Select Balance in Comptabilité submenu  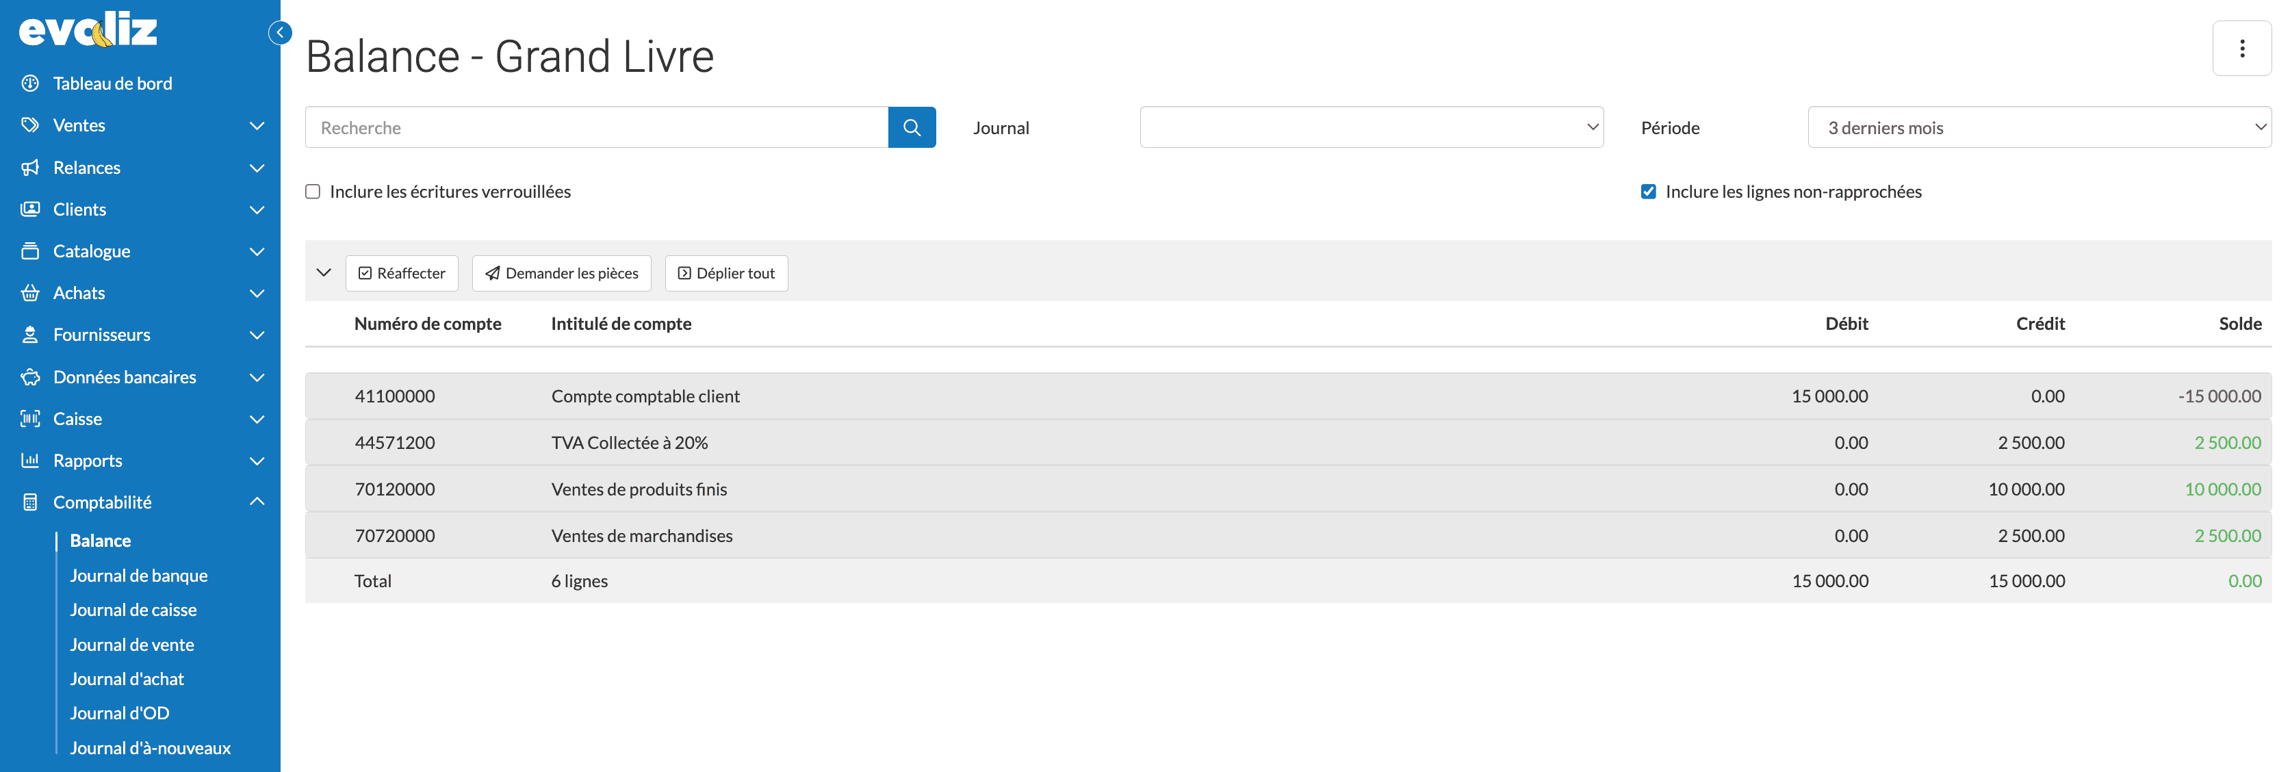(101, 541)
